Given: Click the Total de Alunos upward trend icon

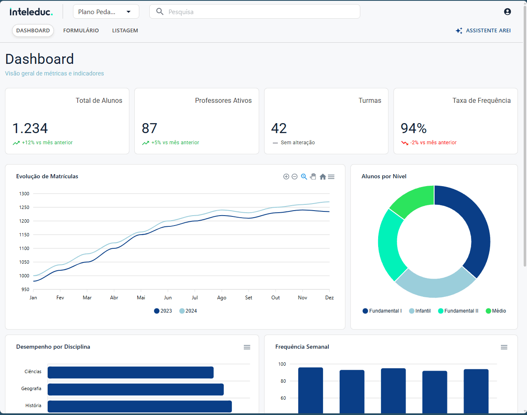Looking at the screenshot, I should pos(16,143).
